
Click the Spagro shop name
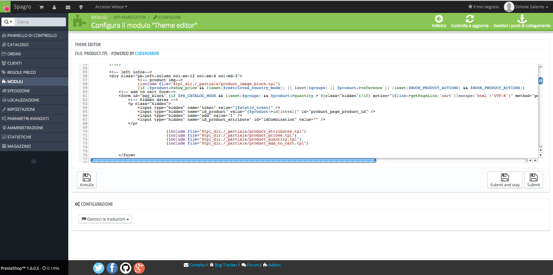(22, 7)
